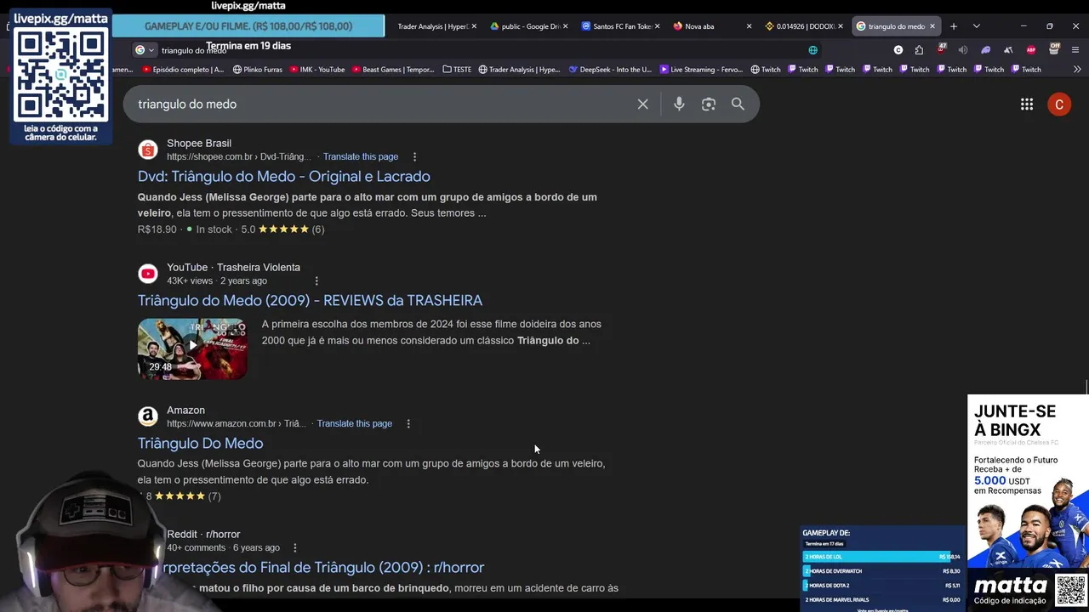Open the extension with 47 badge
Screen dimensions: 1089x612
click(941, 49)
